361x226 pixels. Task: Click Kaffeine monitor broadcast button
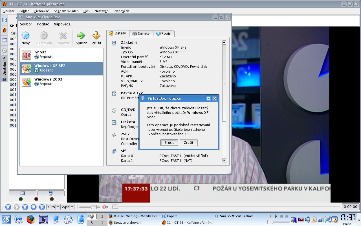(51, 193)
